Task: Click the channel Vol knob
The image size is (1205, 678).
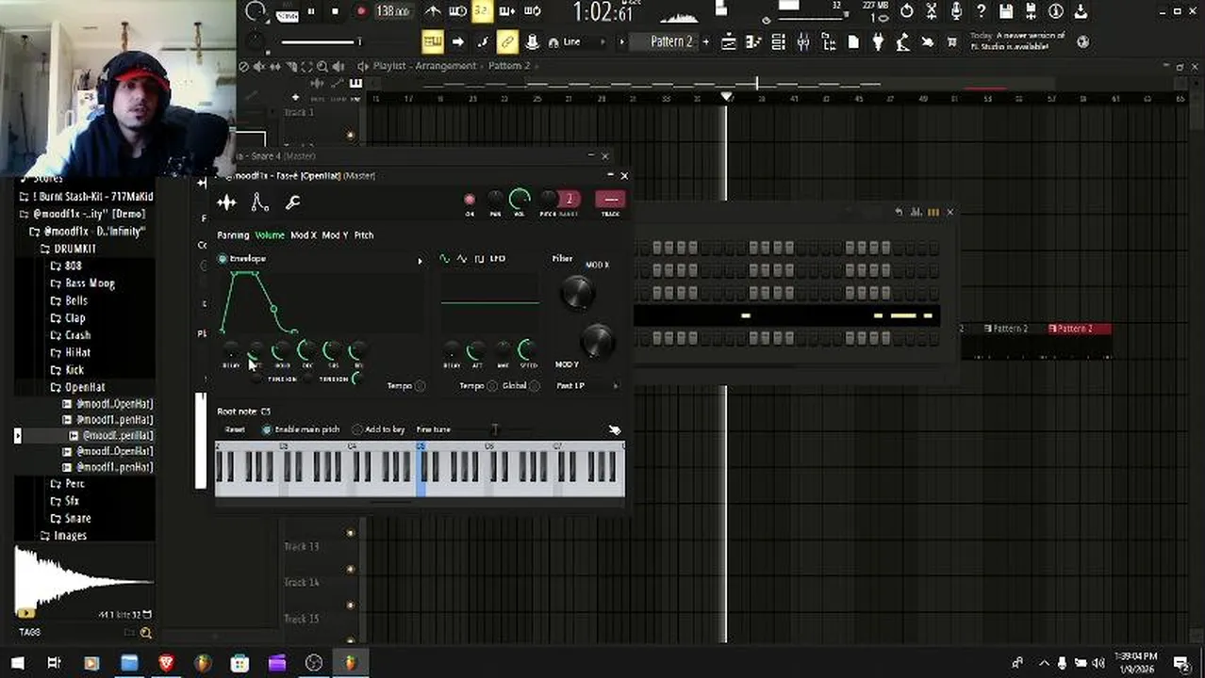Action: click(x=520, y=199)
